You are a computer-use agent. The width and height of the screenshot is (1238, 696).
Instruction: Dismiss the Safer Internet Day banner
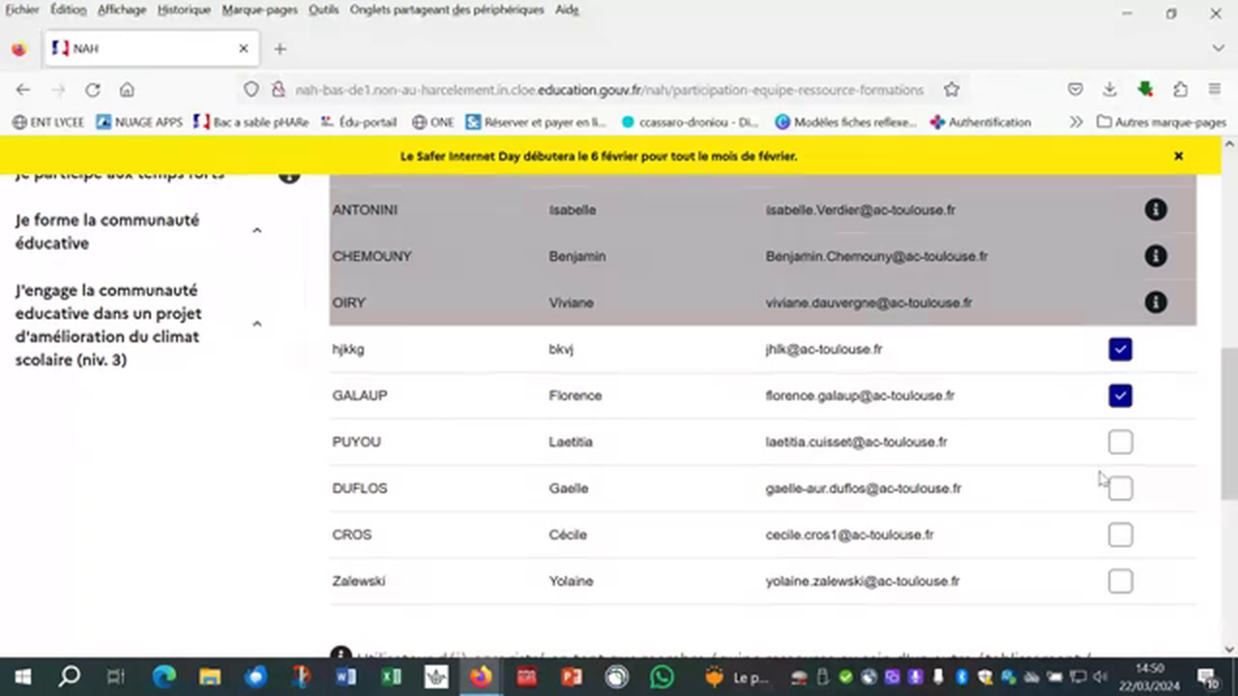point(1178,156)
